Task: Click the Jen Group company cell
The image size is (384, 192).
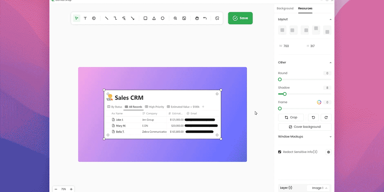Action: [x=148, y=120]
